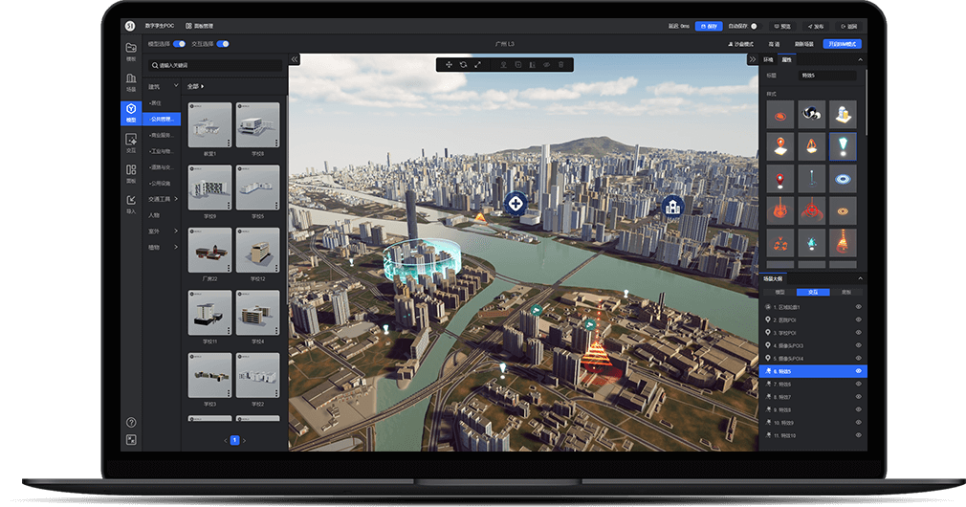Select the 模型 tab in scene outline
Screen dimensions: 966x507
779,292
